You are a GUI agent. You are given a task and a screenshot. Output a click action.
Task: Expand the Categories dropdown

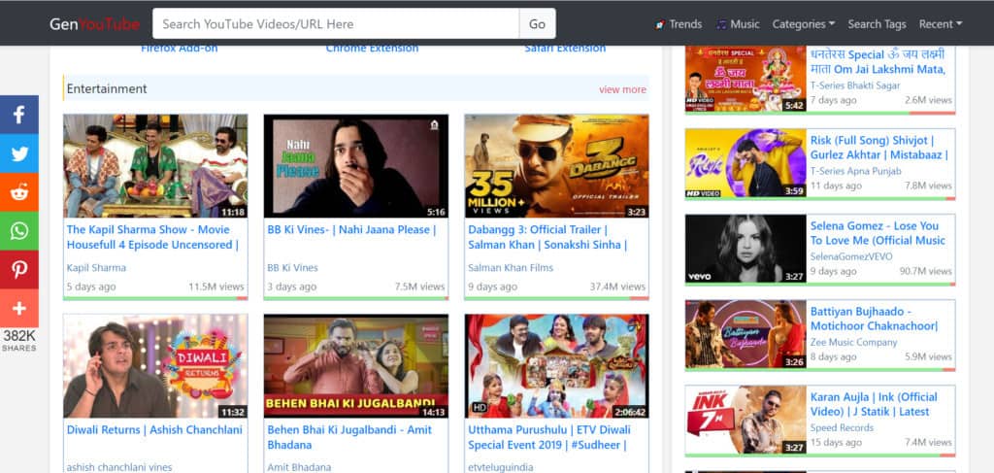pos(803,24)
